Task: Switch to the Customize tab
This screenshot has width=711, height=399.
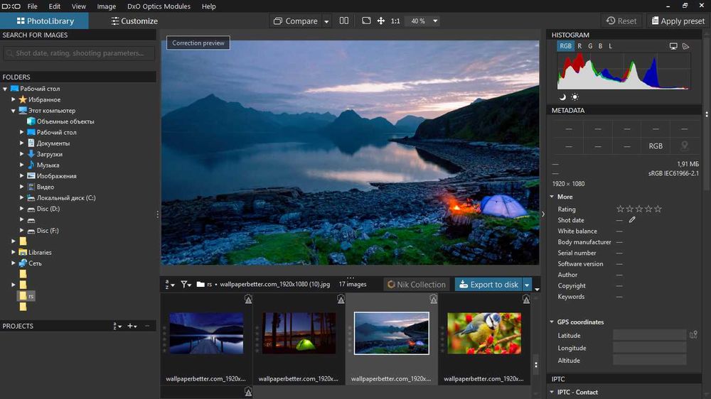Action: 134,21
